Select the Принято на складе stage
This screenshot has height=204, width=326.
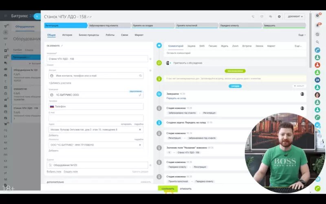[153, 25]
